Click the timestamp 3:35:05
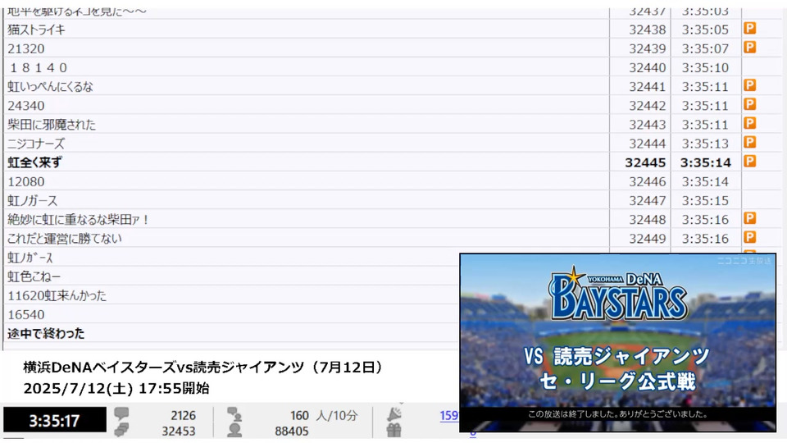 pyautogui.click(x=705, y=30)
